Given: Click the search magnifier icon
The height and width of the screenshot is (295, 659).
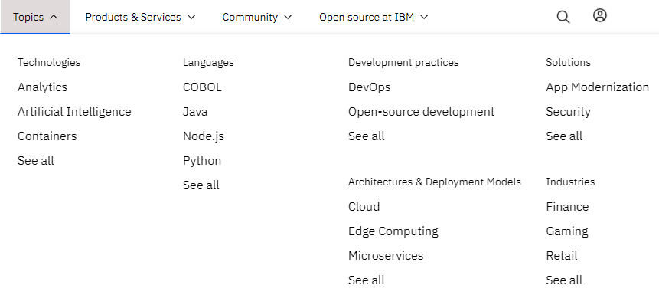Looking at the screenshot, I should pyautogui.click(x=563, y=18).
